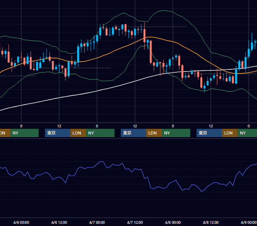Click the LDN session block on 4/8

230,133
